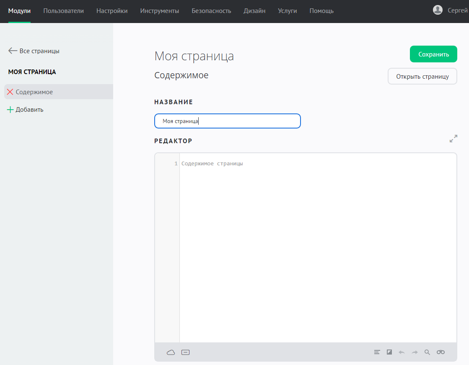Click the ellipsis box icon in editor toolbar

click(x=186, y=352)
